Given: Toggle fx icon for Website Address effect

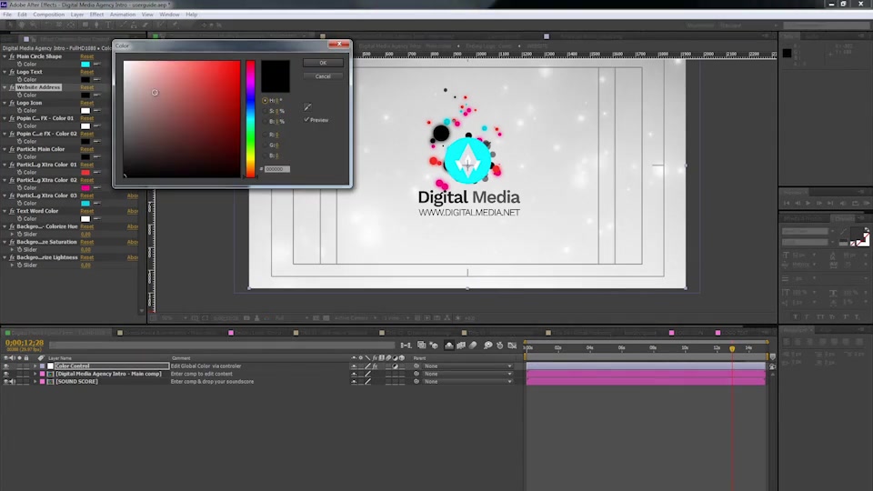Looking at the screenshot, I should tap(12, 87).
